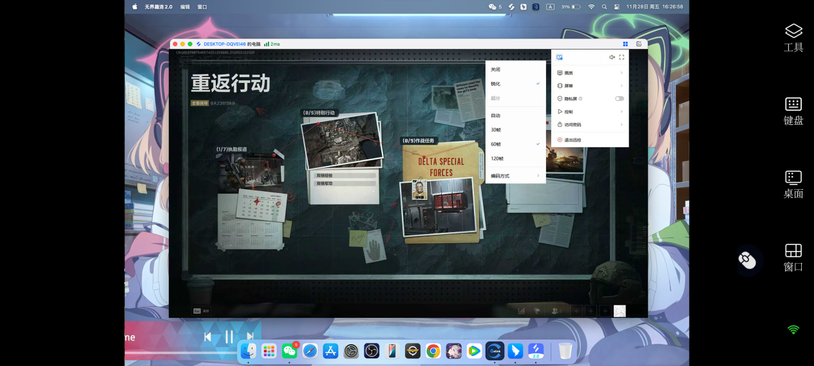Open Launchpad from the Dock
This screenshot has width=814, height=366.
click(269, 351)
